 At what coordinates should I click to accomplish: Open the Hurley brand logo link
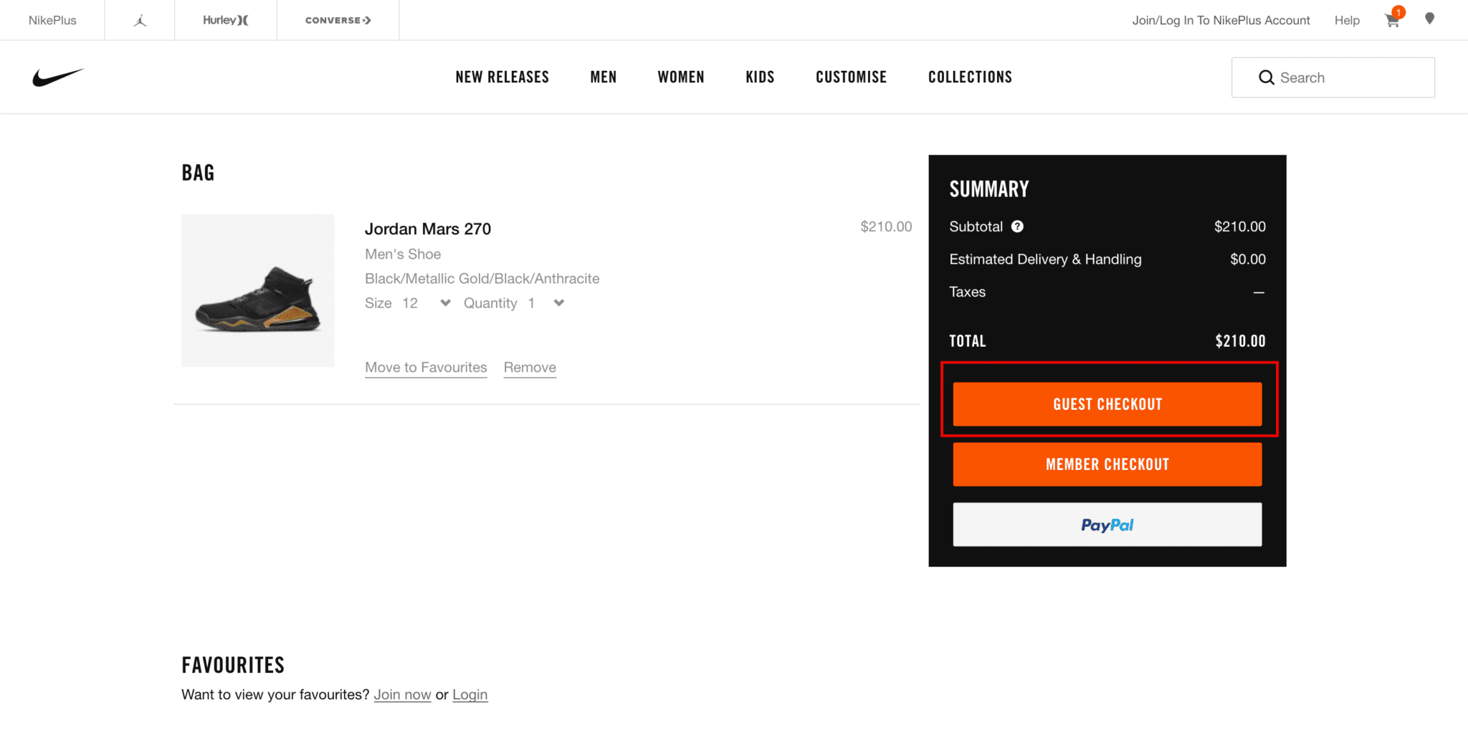click(226, 20)
